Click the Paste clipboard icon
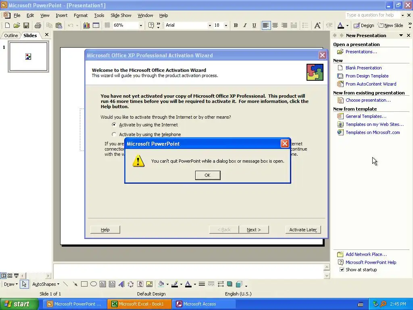This screenshot has width=413, height=310. [59, 25]
